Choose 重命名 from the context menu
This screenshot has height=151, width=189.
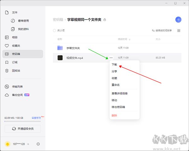pyautogui.click(x=116, y=85)
